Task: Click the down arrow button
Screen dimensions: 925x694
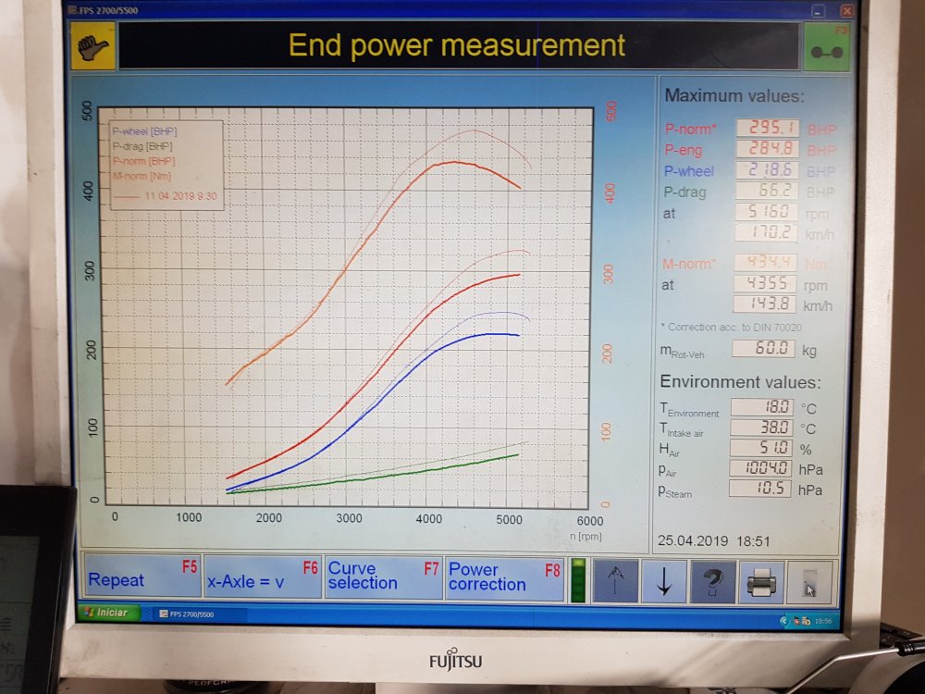Action: click(x=663, y=582)
